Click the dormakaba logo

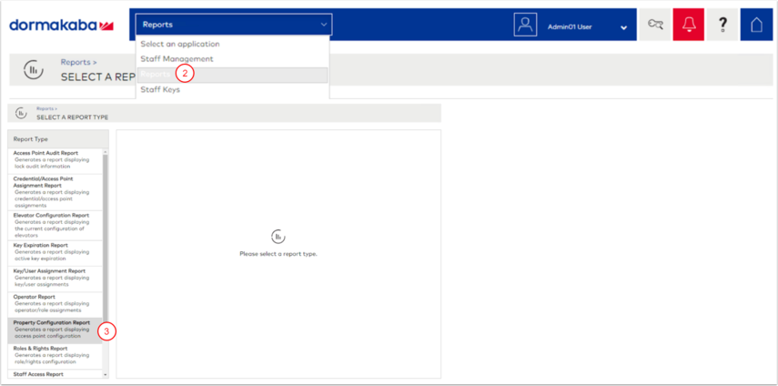coord(62,25)
